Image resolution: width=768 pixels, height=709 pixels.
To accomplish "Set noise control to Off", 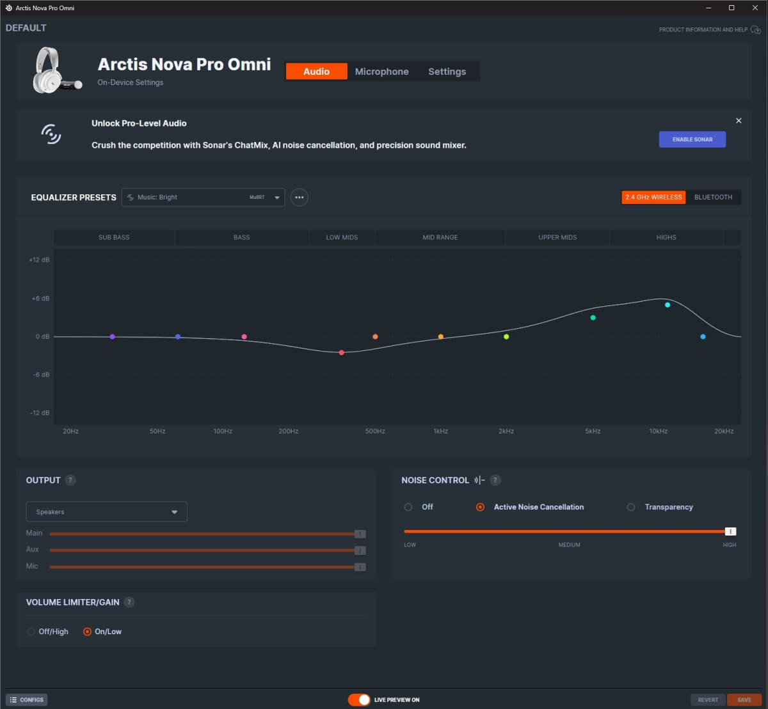I will (x=419, y=507).
